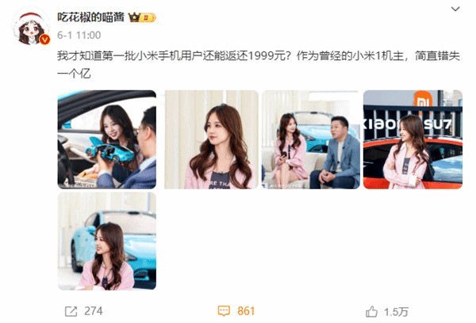Image resolution: width=476 pixels, height=323 pixels.
Task: Click the repost share icon
Action: click(71, 311)
